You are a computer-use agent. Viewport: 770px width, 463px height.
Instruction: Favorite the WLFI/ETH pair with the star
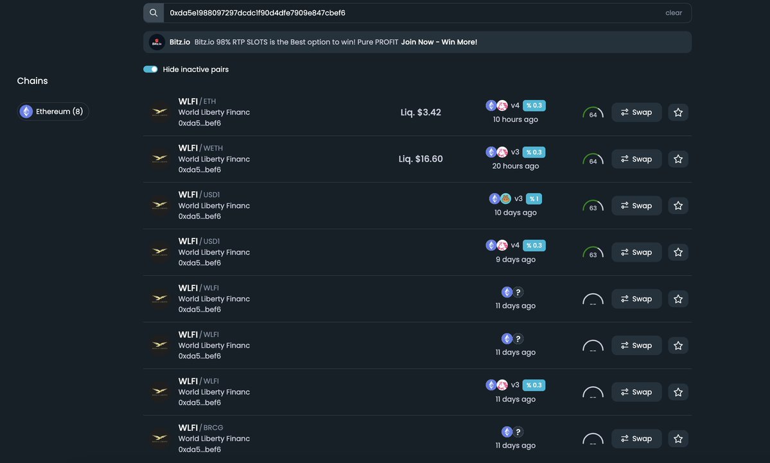[x=678, y=112]
